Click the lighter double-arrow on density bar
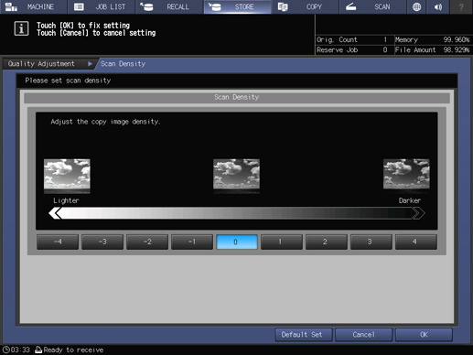 tap(55, 213)
